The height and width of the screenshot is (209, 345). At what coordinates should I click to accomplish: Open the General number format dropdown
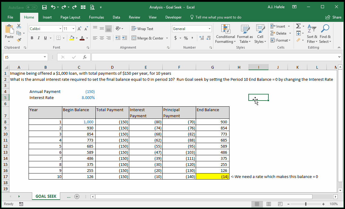[209, 29]
